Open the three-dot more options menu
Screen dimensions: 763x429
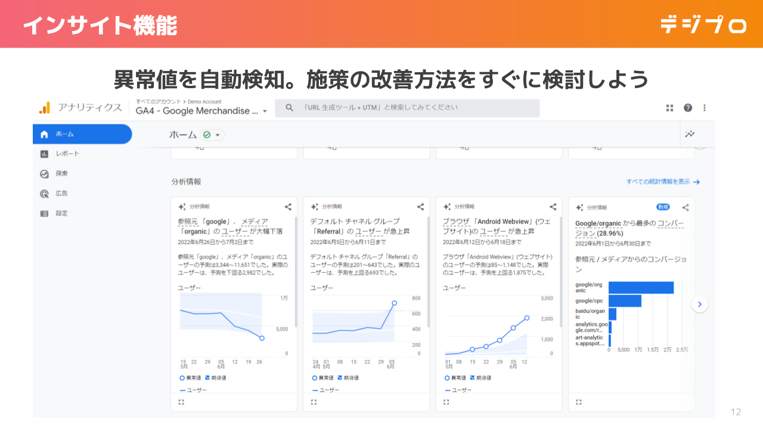(705, 108)
